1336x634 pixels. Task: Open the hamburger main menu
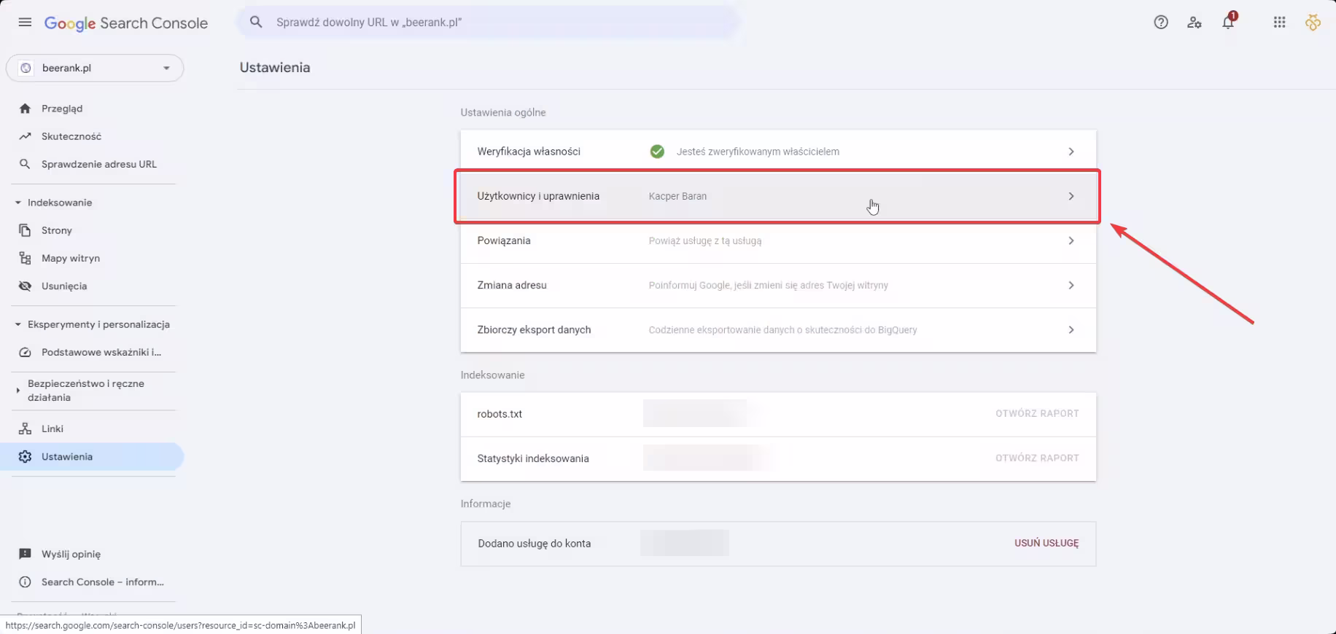pyautogui.click(x=25, y=23)
